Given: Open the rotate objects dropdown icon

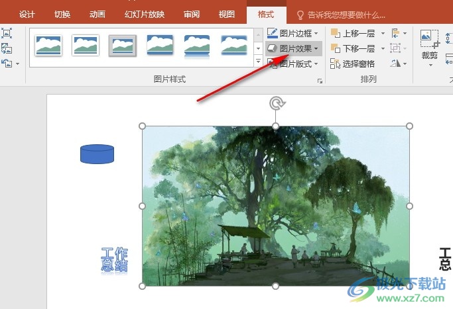Looking at the screenshot, I should click(399, 64).
